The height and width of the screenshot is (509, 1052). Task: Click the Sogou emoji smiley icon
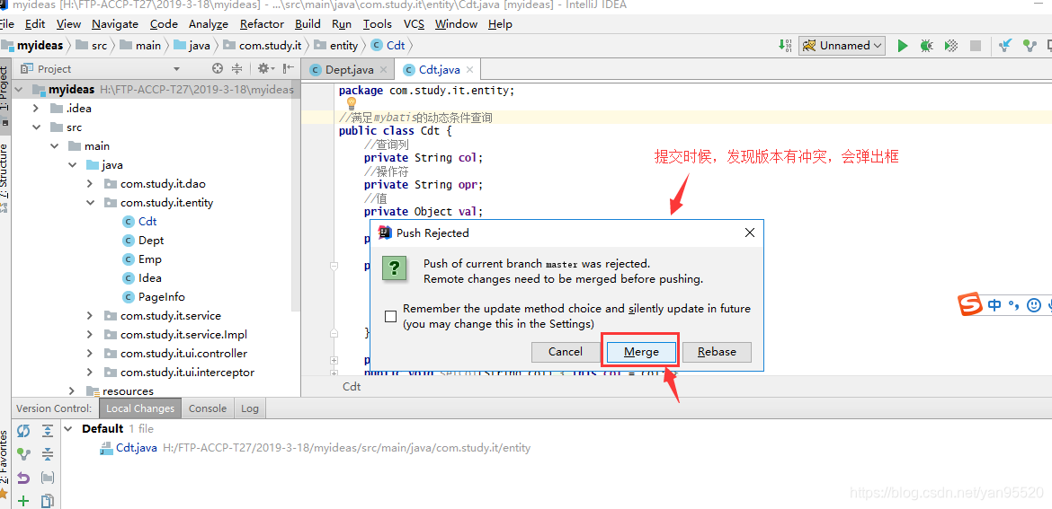[1034, 304]
